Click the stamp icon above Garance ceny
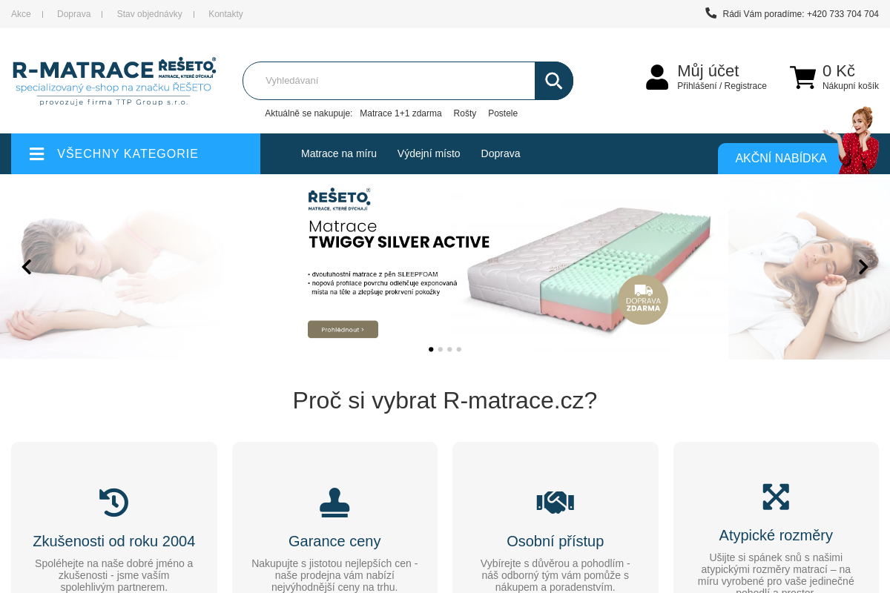 coord(334,503)
